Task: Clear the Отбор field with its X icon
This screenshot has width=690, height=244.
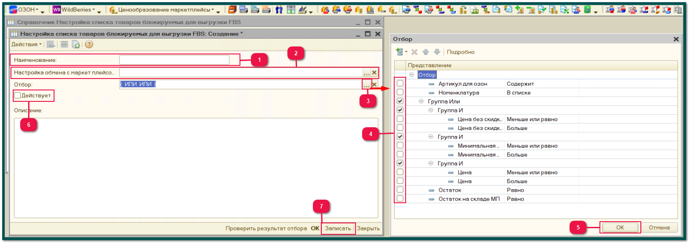Action: click(x=374, y=84)
